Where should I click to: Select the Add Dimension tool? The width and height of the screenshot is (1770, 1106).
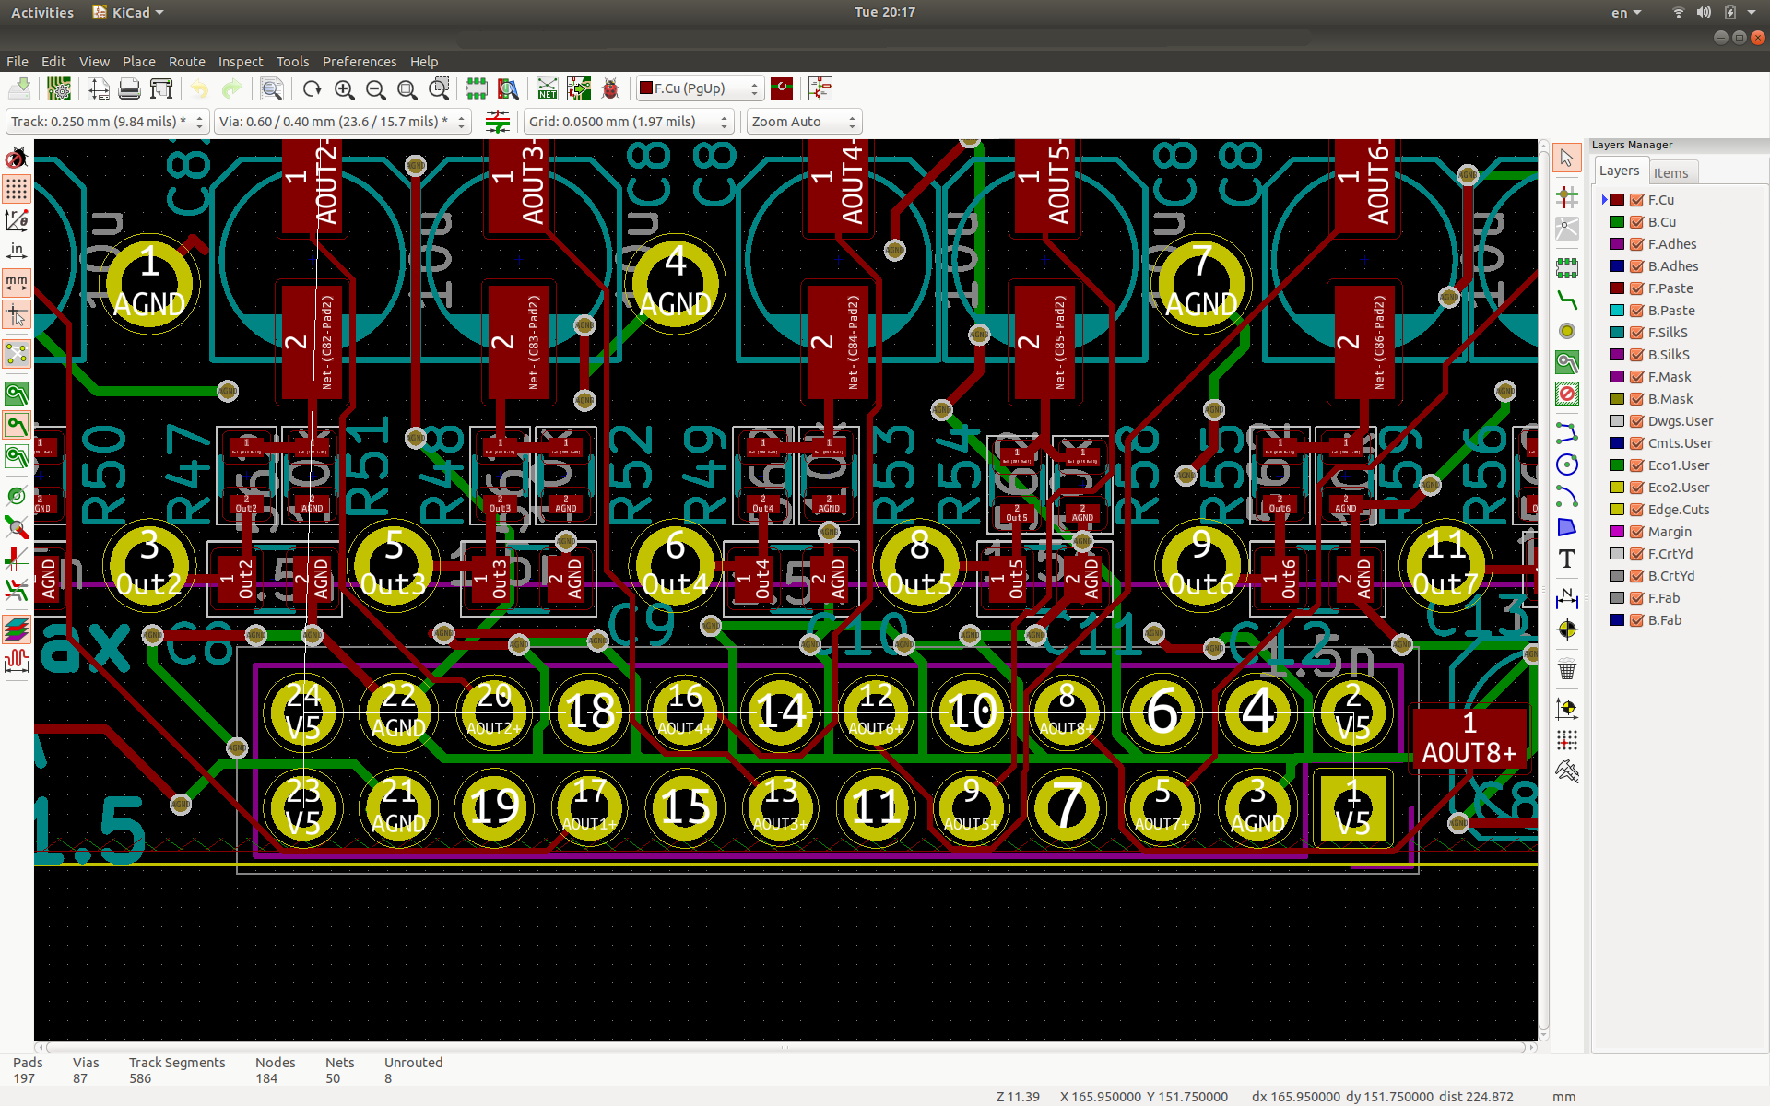[x=1567, y=598]
